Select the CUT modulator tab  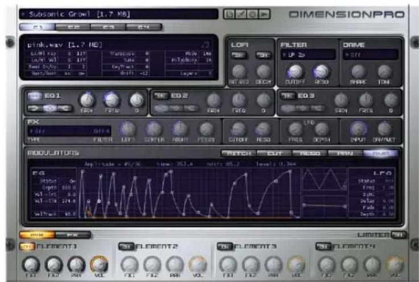tap(275, 154)
